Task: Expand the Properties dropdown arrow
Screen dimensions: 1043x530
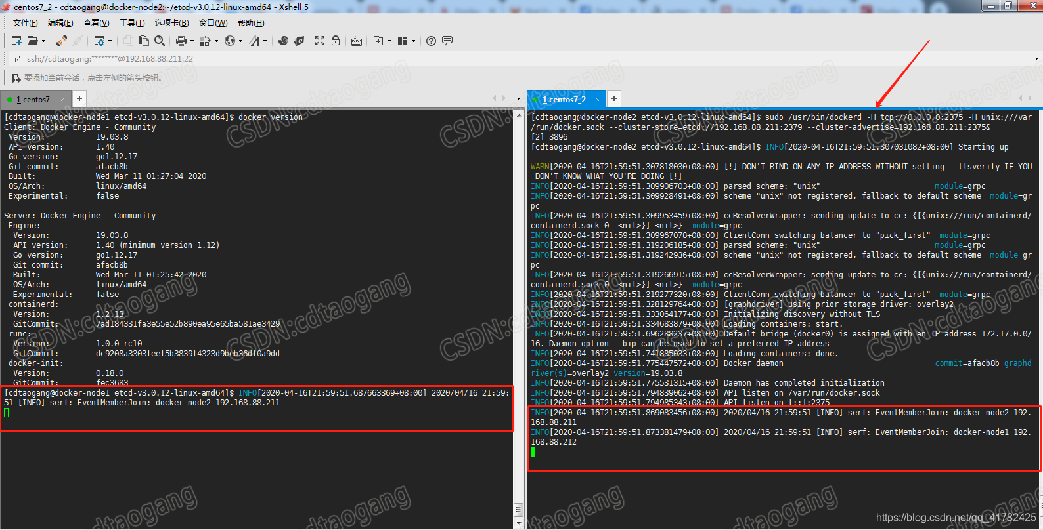Action: (x=110, y=41)
